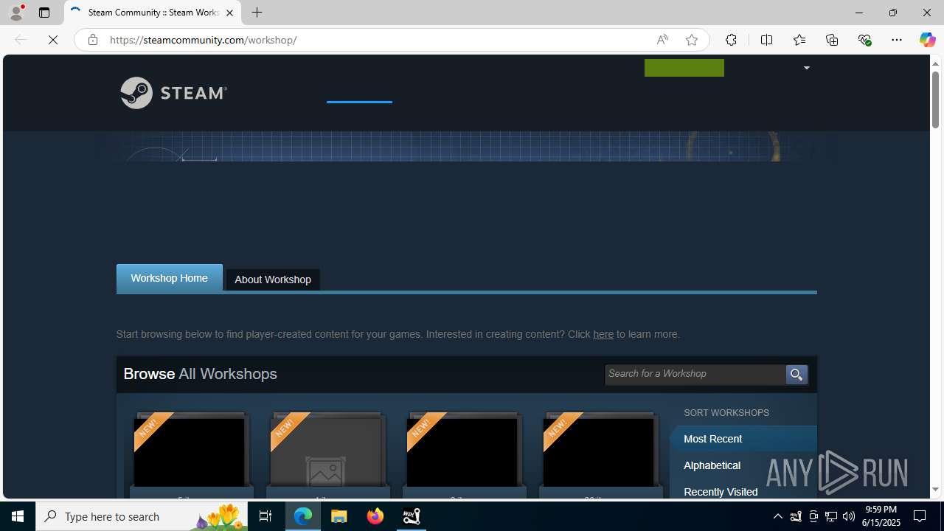Stop loading the page
Viewport: 944px width, 531px height.
(53, 40)
